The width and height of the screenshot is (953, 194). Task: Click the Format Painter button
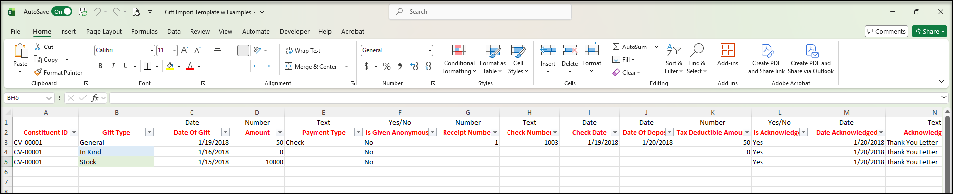(x=58, y=72)
